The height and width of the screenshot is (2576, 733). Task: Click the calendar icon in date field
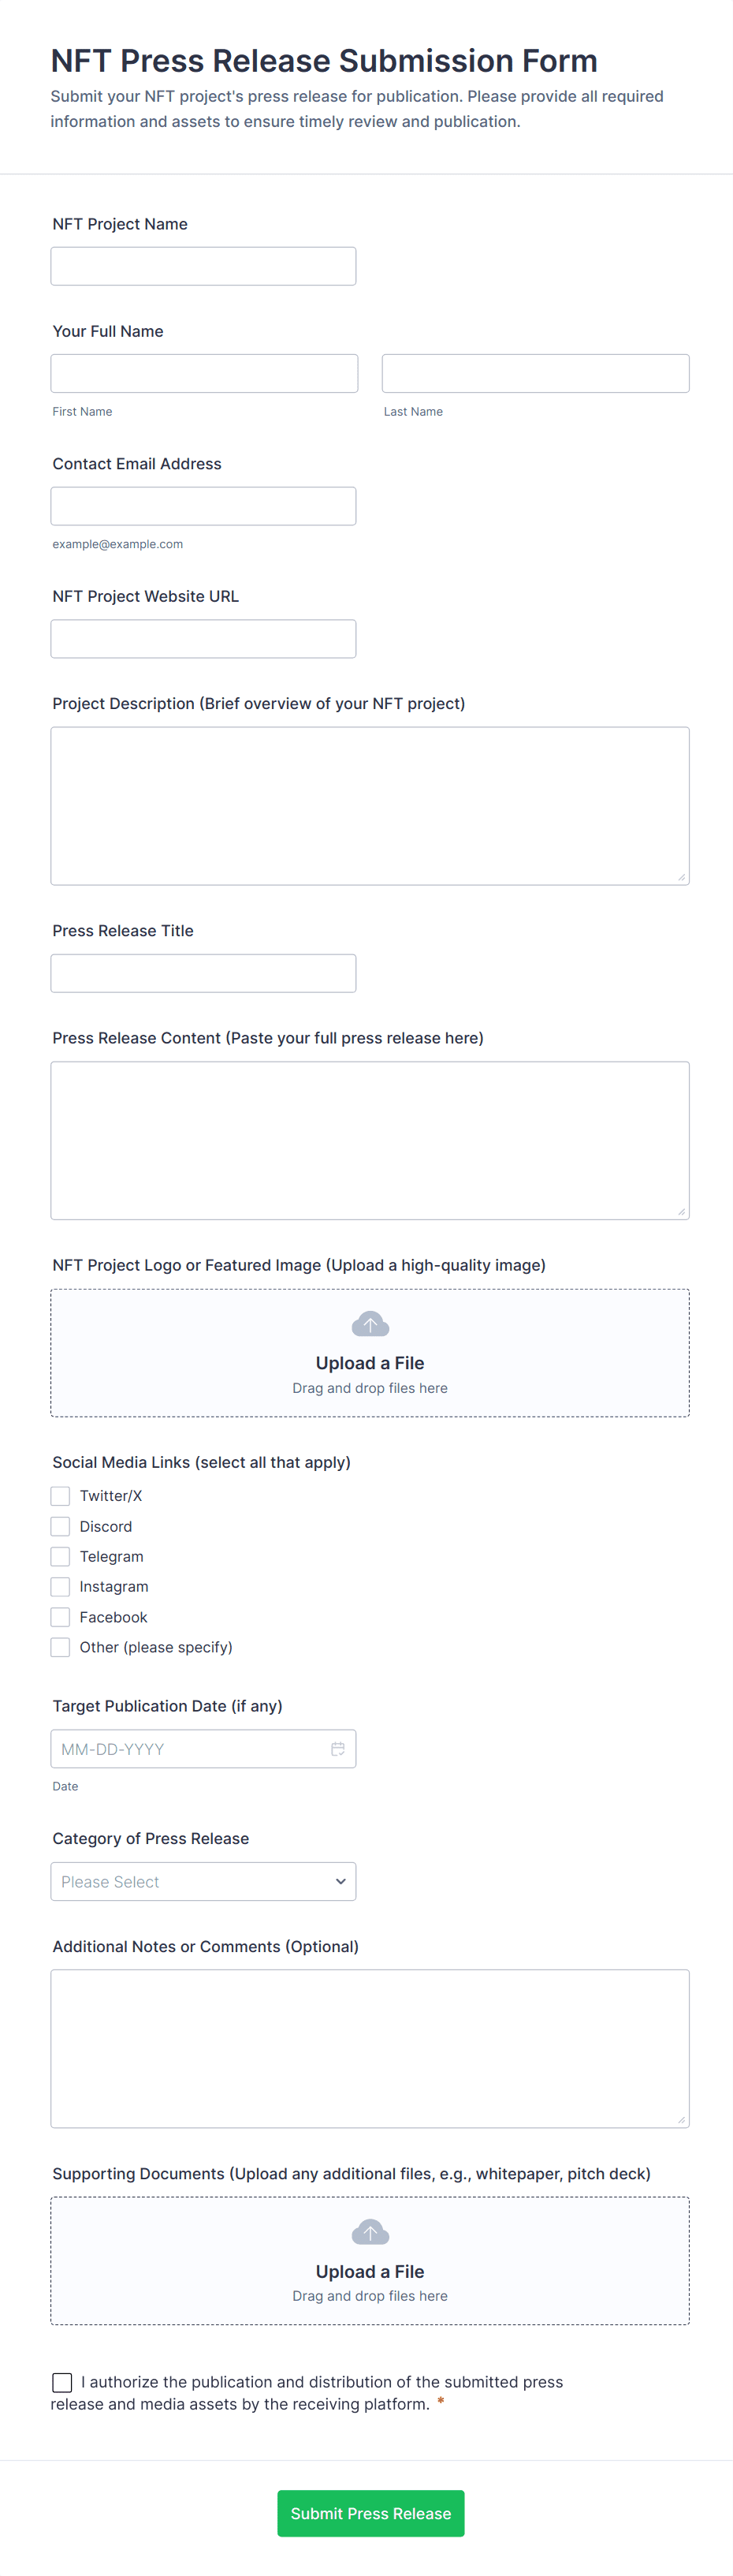pyautogui.click(x=337, y=1749)
